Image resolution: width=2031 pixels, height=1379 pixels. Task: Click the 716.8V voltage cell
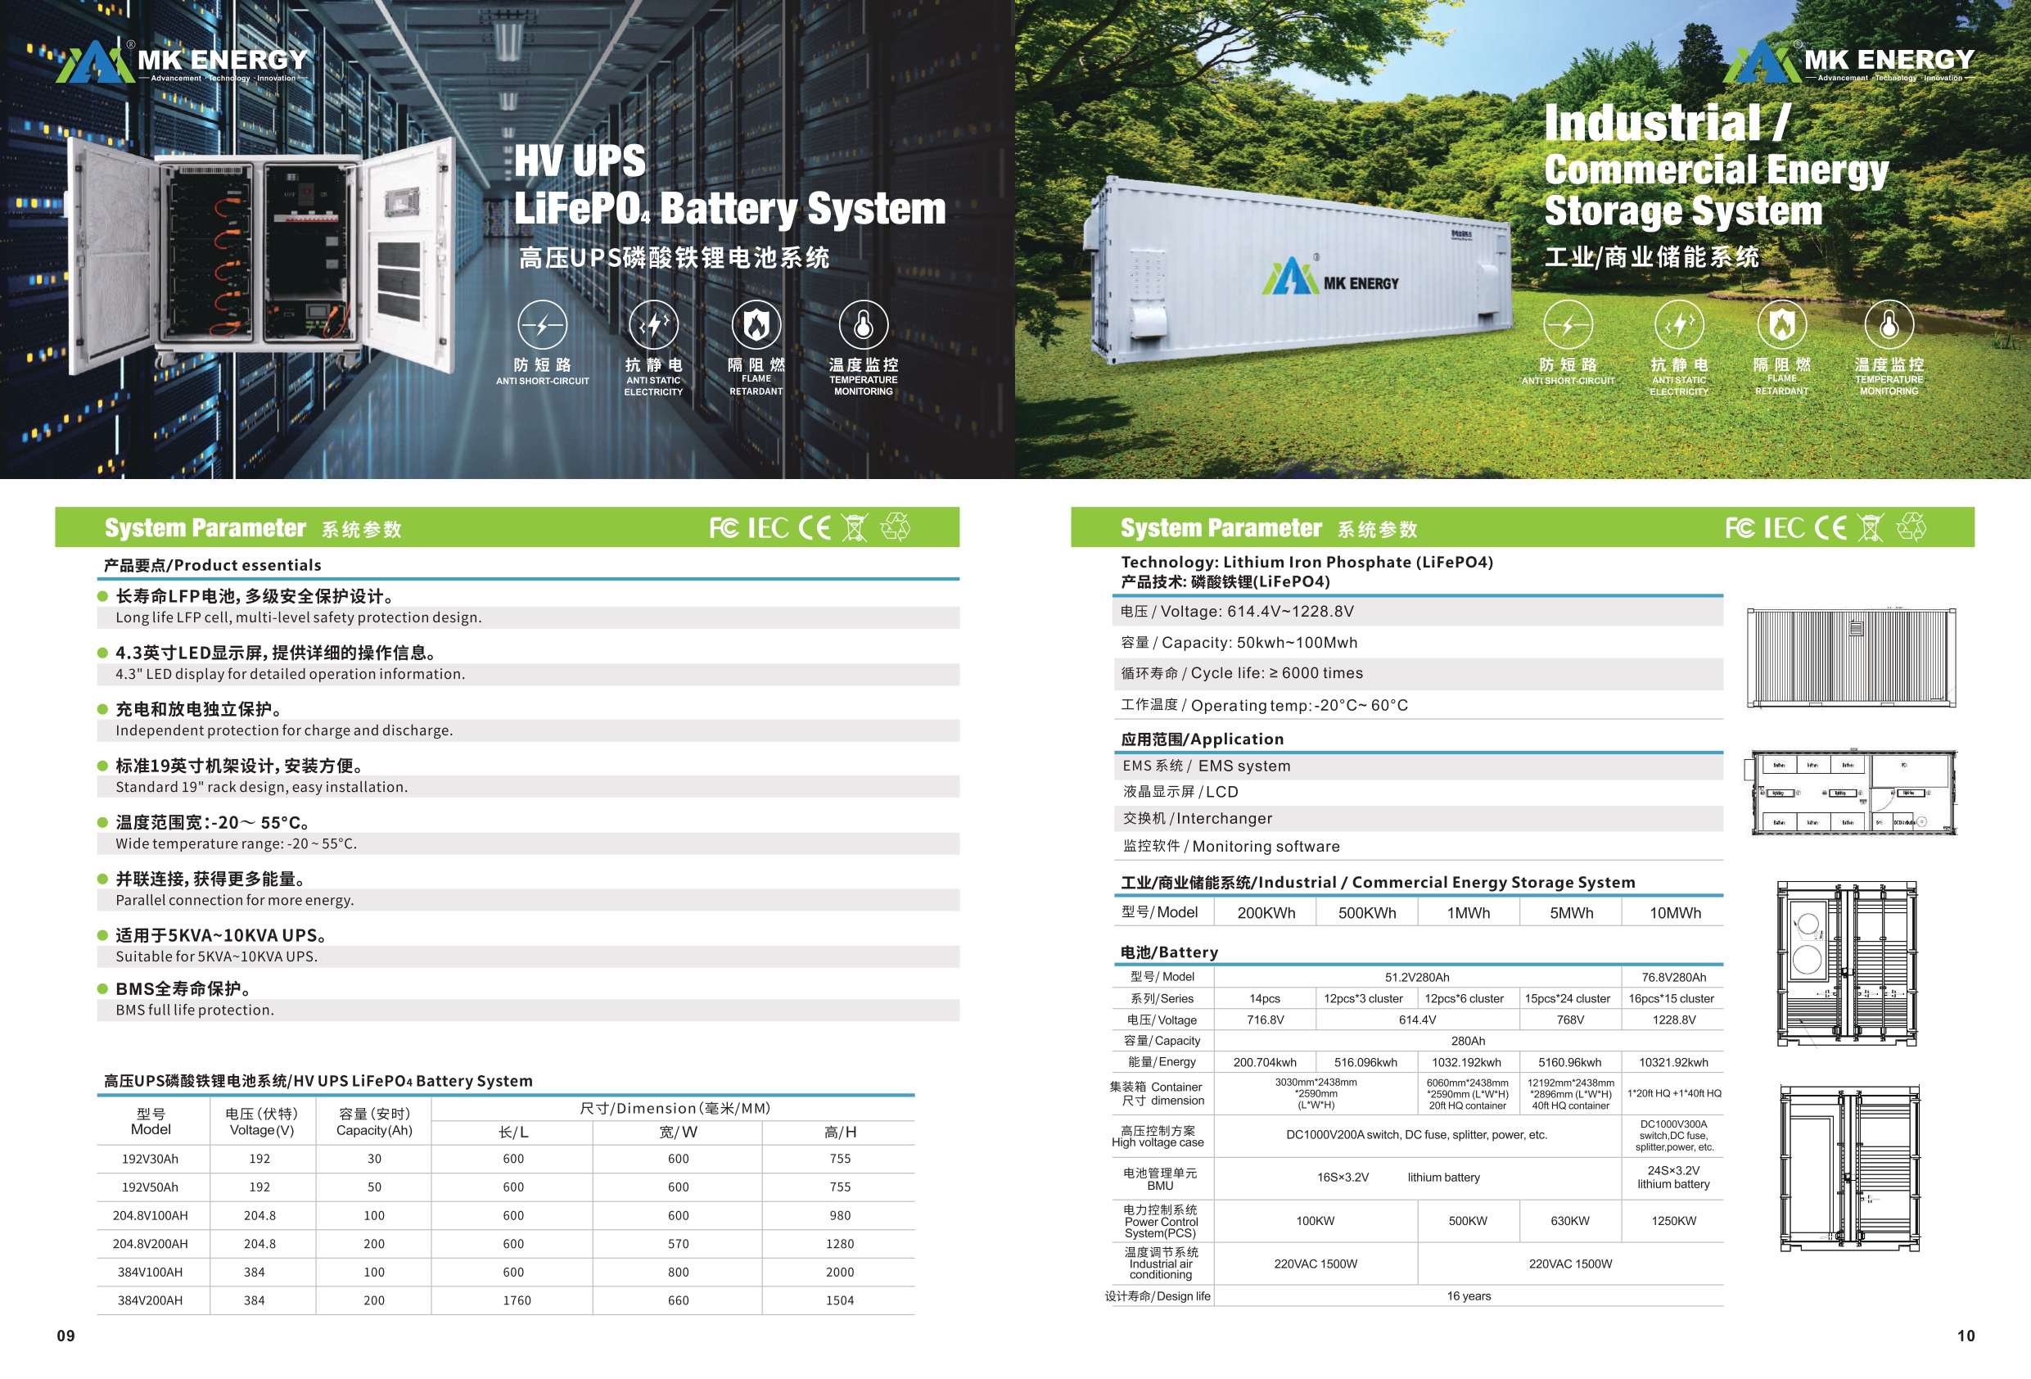pos(1266,1020)
